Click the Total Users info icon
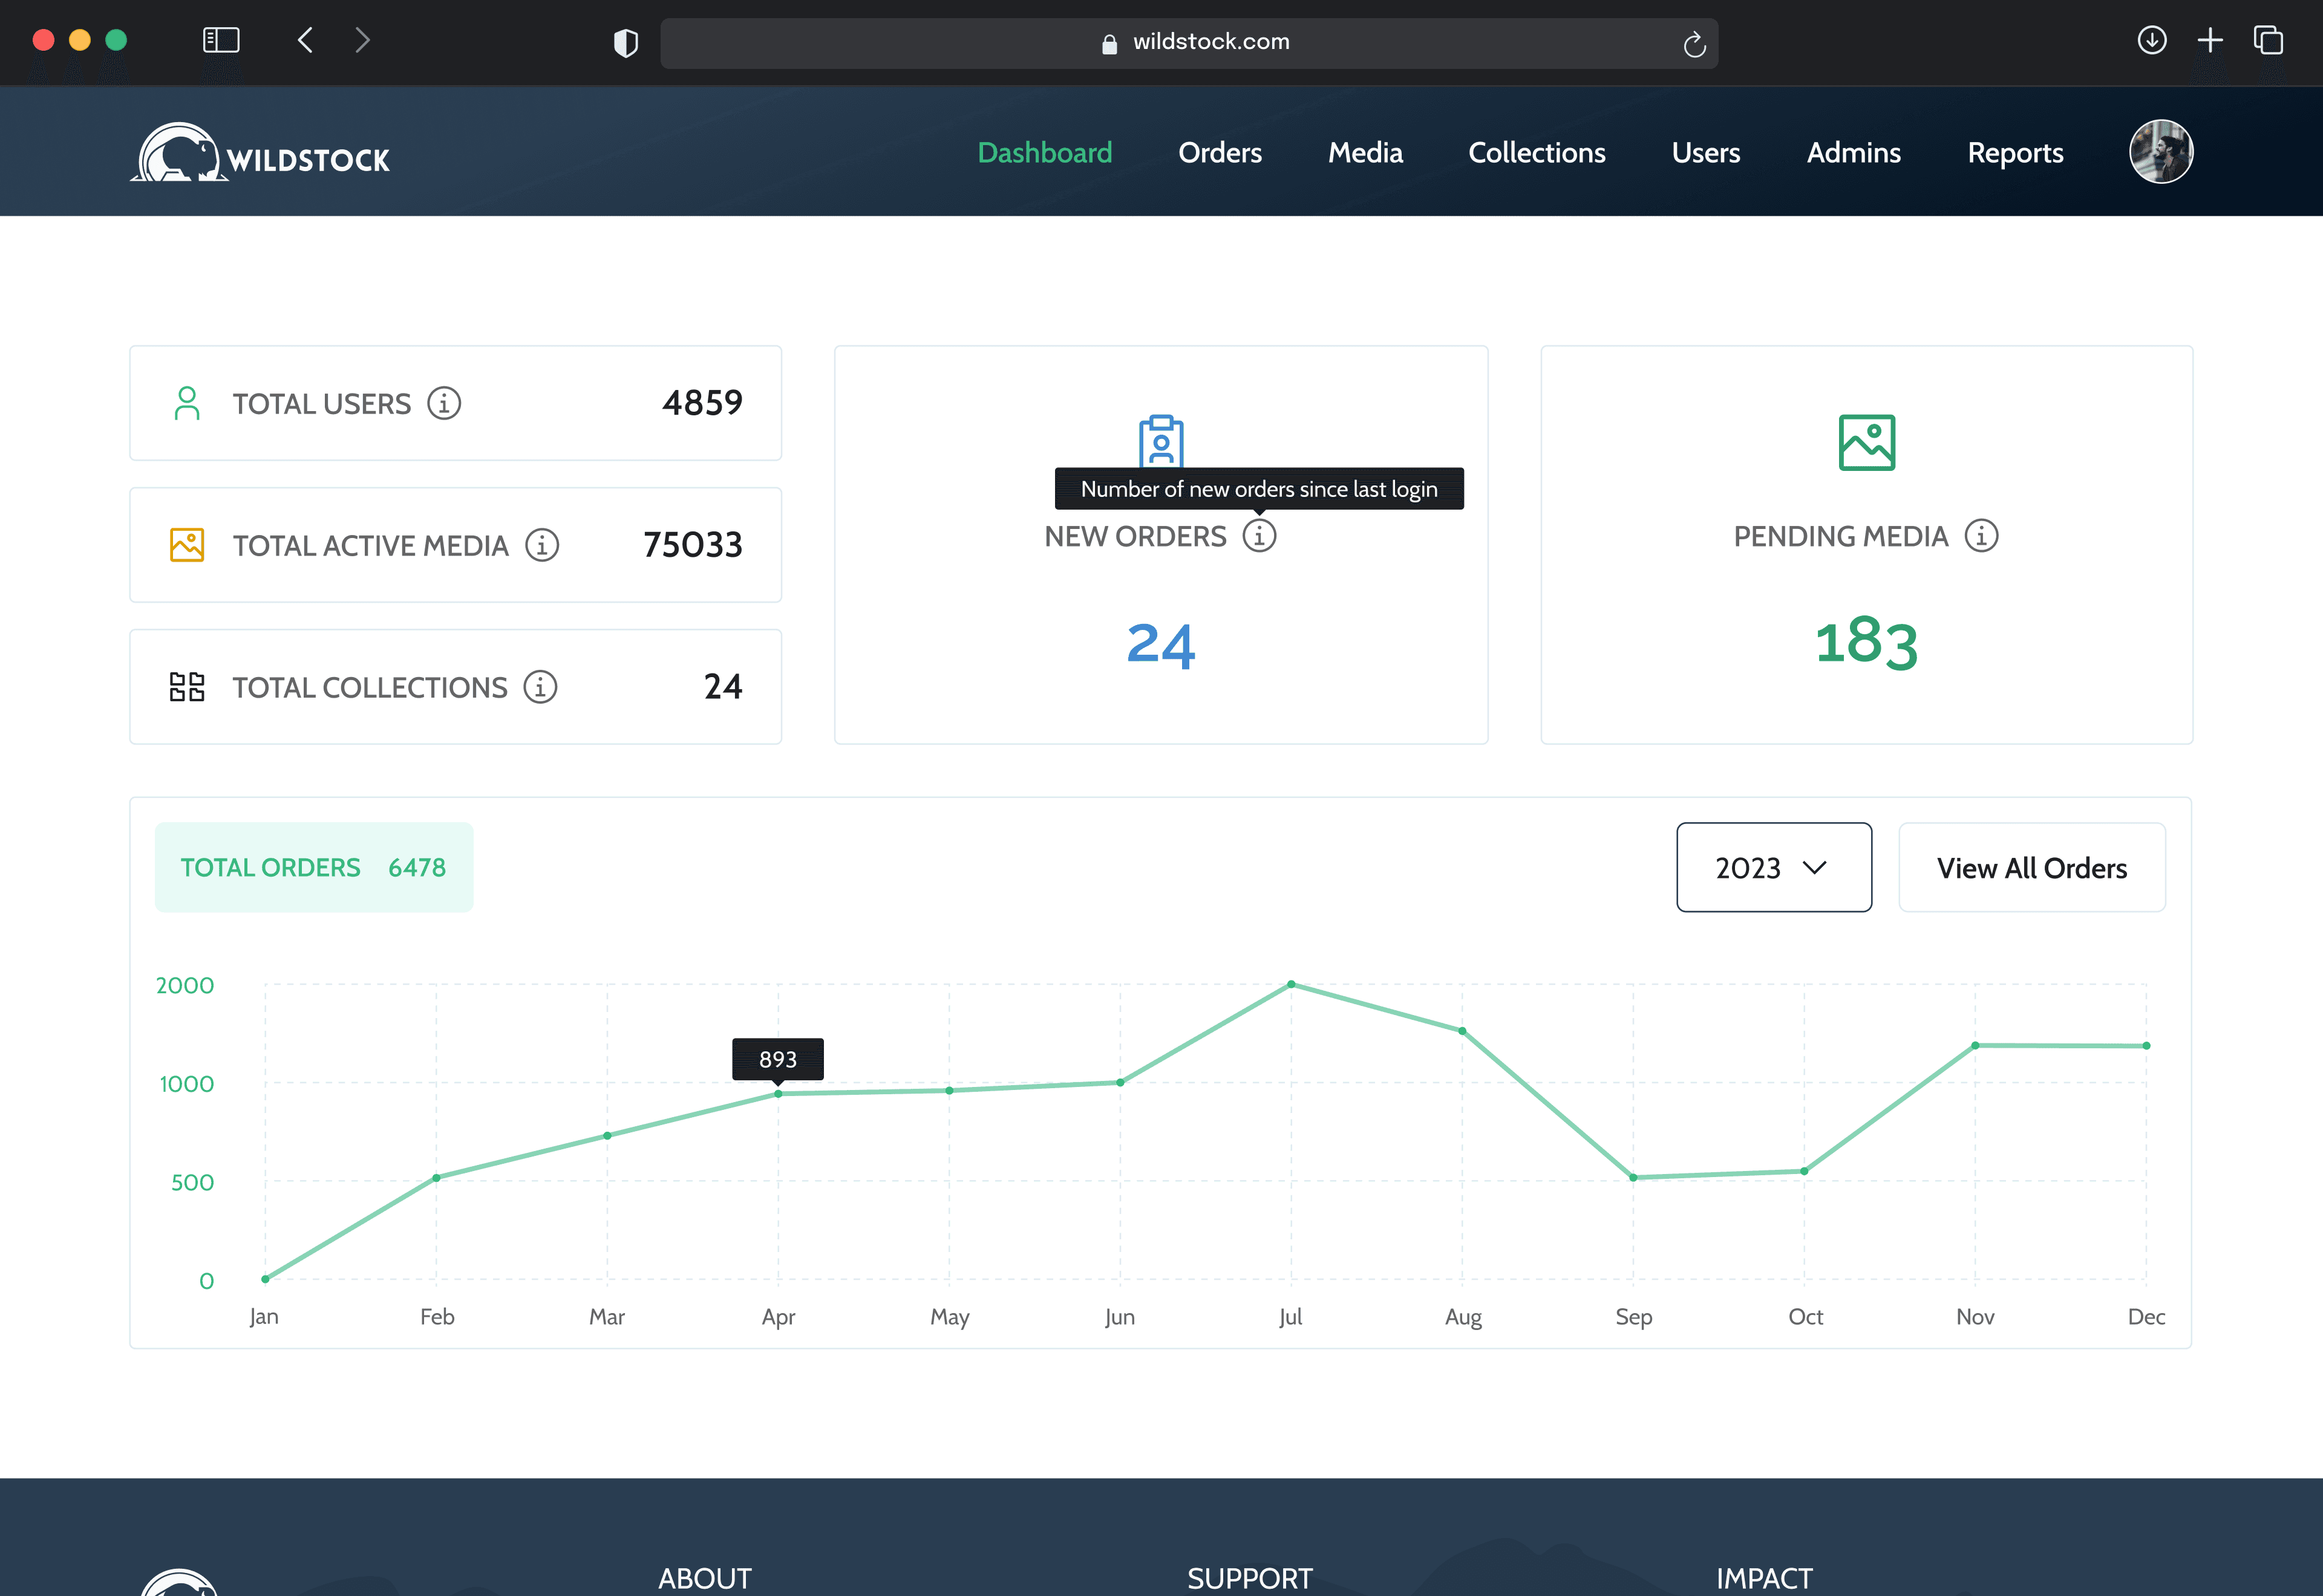This screenshot has height=1596, width=2323. [444, 403]
